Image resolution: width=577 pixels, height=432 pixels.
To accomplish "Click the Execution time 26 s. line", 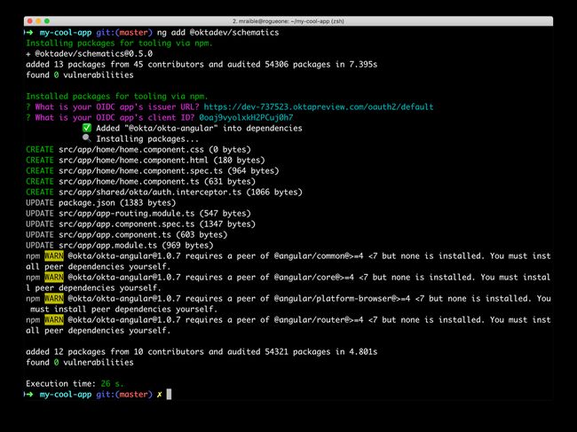I will tap(75, 382).
